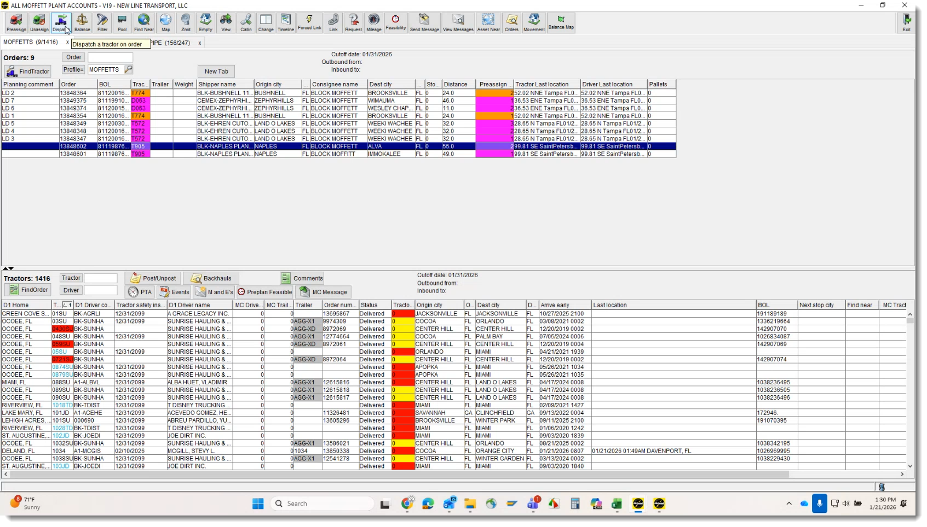Image resolution: width=927 pixels, height=527 pixels.
Task: Open the Windows Start menu
Action: [x=258, y=503]
